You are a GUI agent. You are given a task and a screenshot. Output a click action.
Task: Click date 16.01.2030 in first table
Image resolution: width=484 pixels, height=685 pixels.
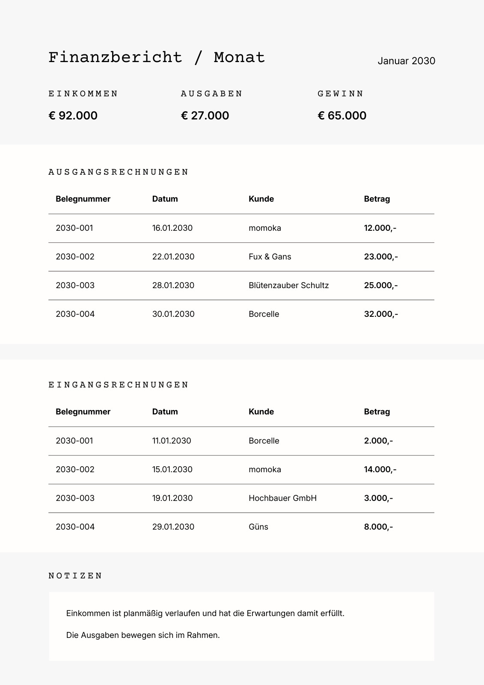coord(172,228)
